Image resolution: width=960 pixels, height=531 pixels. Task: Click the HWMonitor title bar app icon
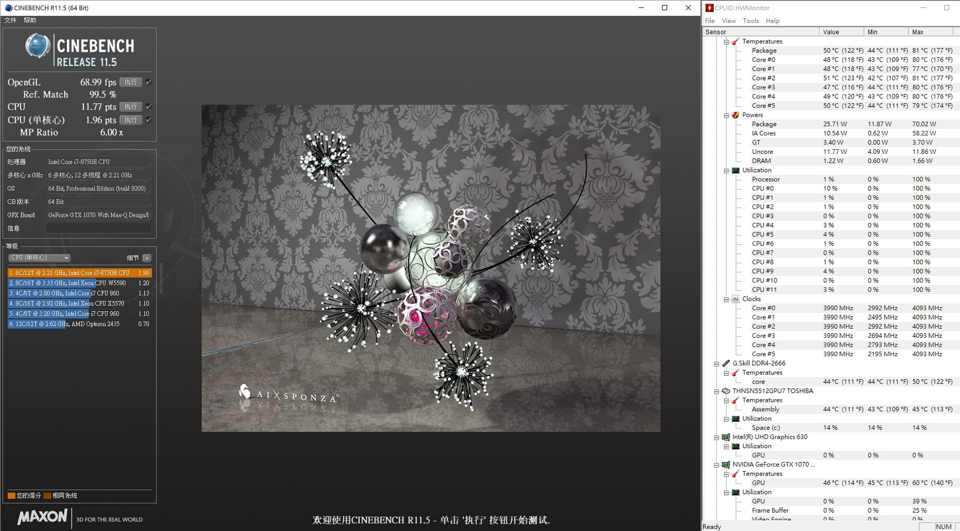(x=709, y=7)
